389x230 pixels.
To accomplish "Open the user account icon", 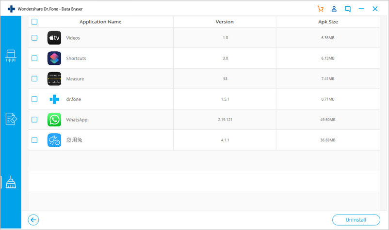I will (334, 9).
